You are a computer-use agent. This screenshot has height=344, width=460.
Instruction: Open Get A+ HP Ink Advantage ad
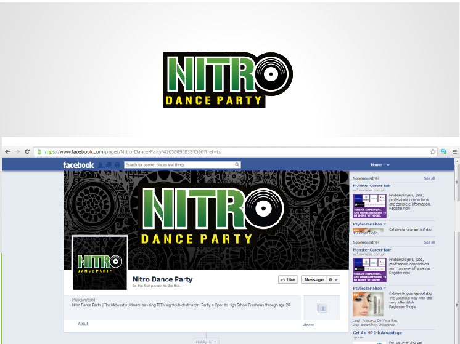(x=377, y=333)
